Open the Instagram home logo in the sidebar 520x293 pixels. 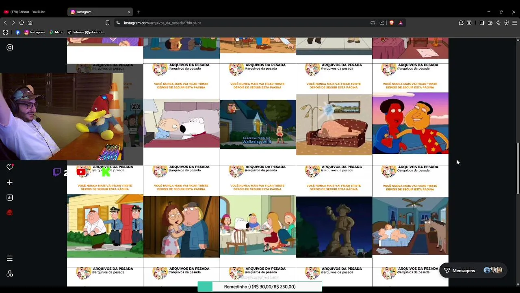pos(10,48)
